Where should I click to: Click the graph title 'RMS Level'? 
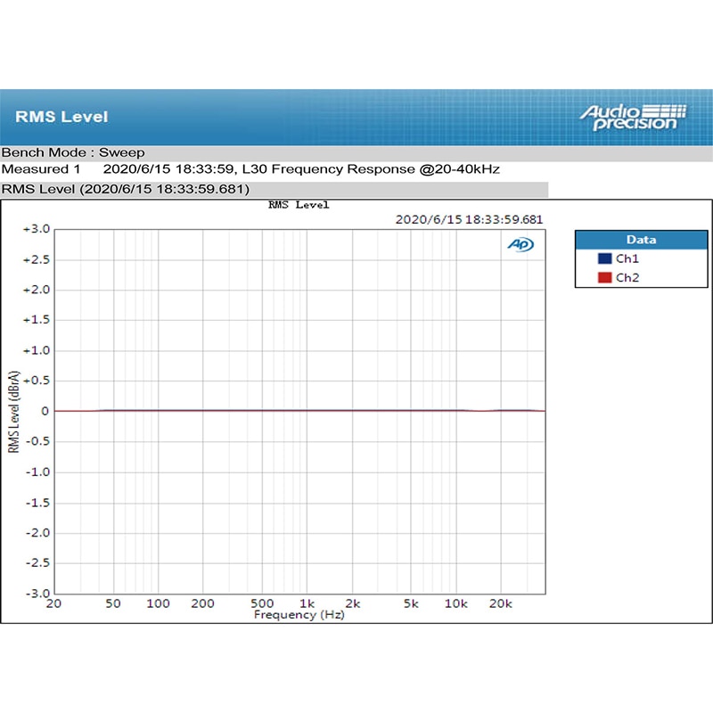[299, 204]
